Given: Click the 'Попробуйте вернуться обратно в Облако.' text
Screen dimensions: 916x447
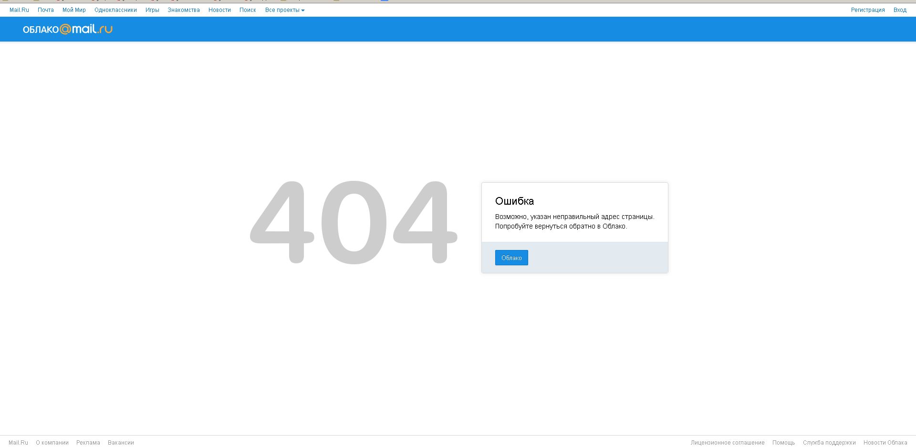Looking at the screenshot, I should 561,226.
